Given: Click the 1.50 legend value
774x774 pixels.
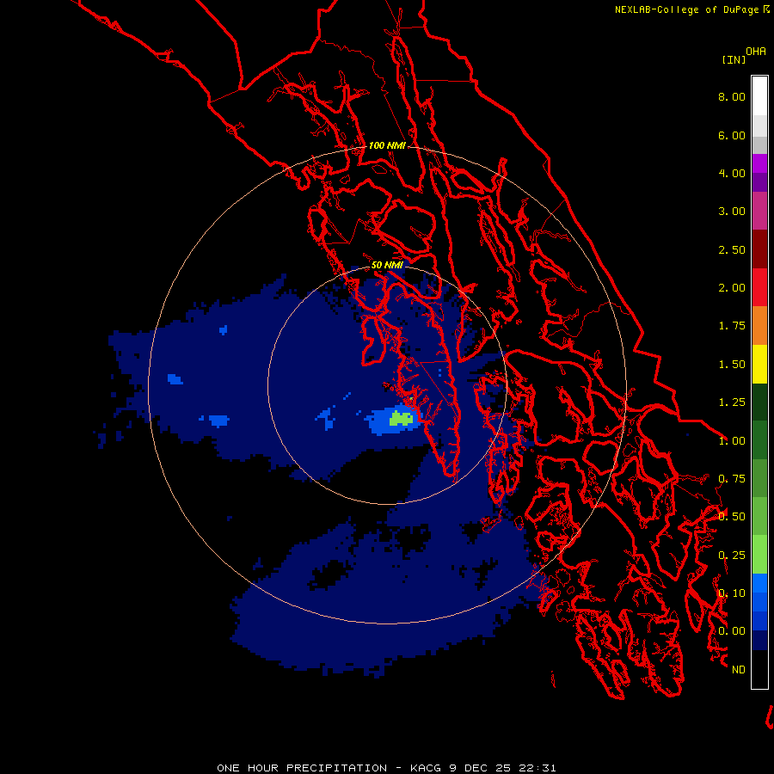Looking at the screenshot, I should [x=732, y=365].
